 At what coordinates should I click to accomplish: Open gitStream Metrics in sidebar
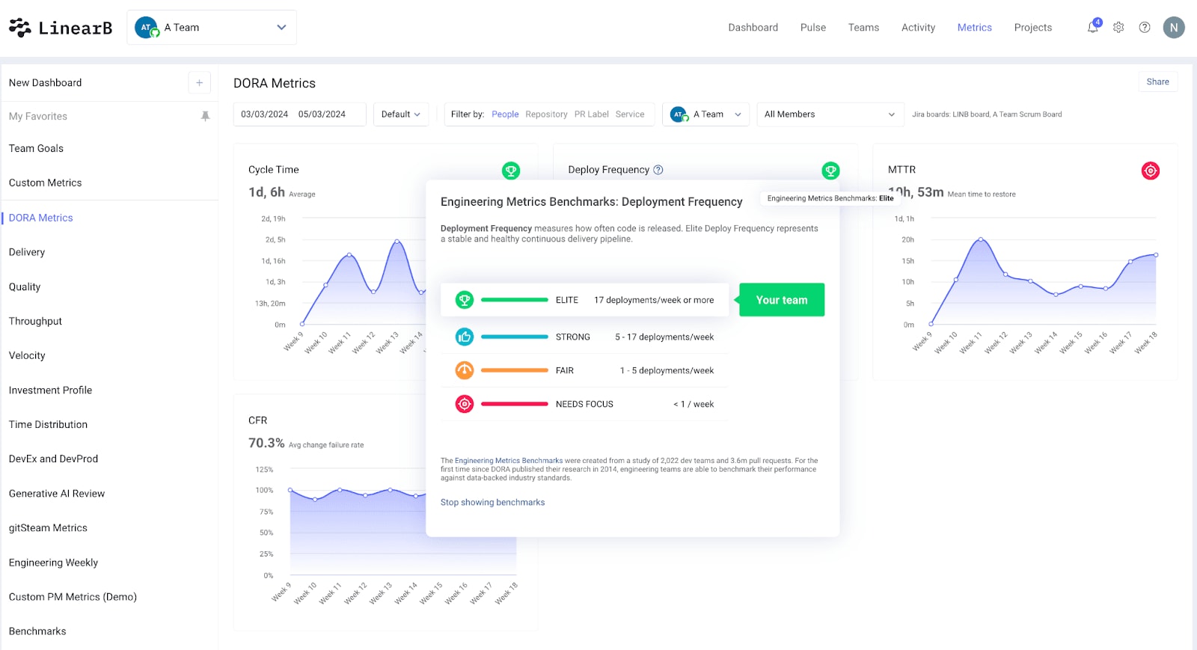pos(48,528)
